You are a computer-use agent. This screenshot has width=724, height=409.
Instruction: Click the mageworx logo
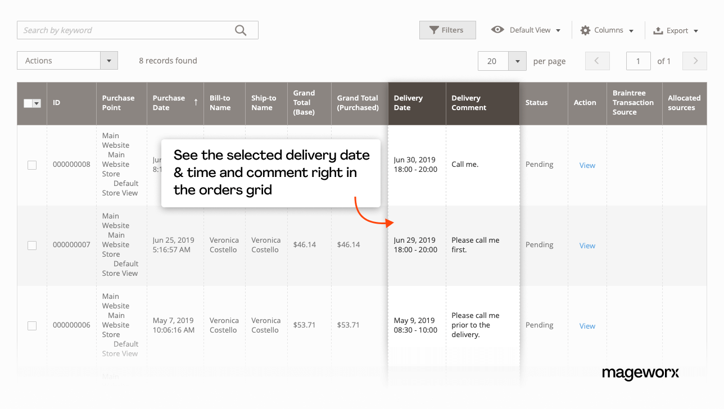(640, 373)
